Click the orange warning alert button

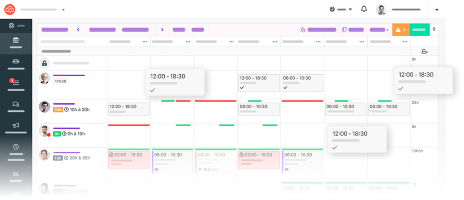point(401,29)
